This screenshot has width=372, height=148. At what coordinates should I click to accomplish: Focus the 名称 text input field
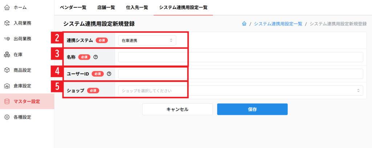pyautogui.click(x=240, y=57)
